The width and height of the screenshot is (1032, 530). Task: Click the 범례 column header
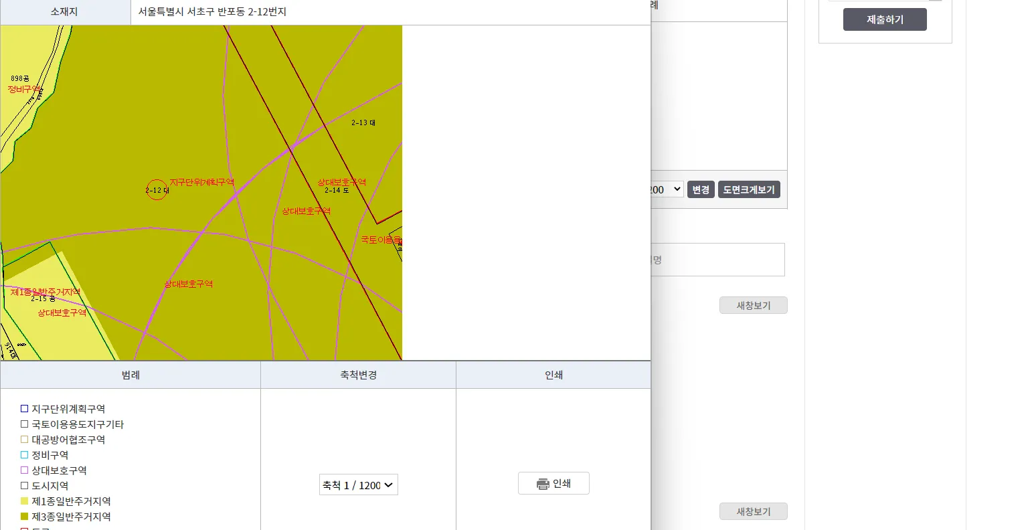coord(131,375)
